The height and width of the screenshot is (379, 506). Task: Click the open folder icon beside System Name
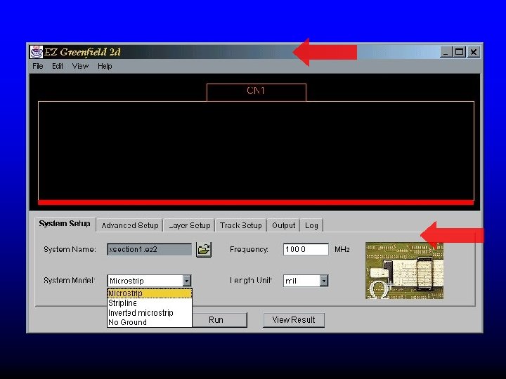coord(204,250)
